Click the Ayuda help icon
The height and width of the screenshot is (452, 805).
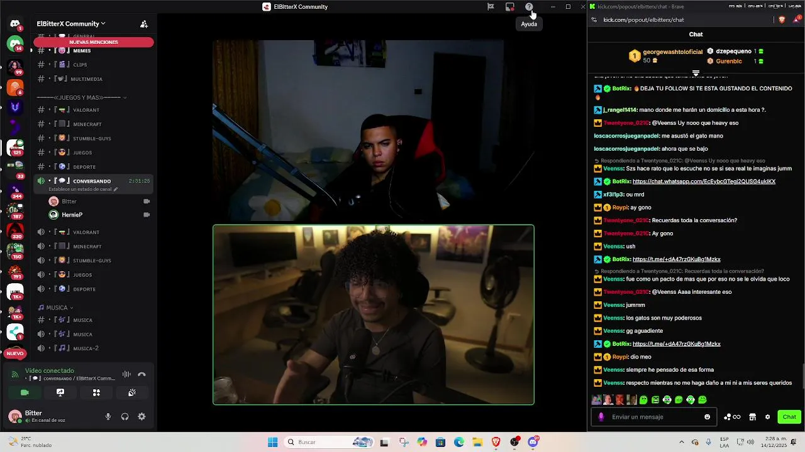[x=529, y=7]
